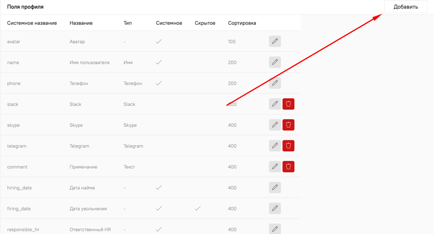Viewport: 434px width, 234px height.
Task: Click the Скрытое checkmark for firing_date
Action: click(198, 209)
